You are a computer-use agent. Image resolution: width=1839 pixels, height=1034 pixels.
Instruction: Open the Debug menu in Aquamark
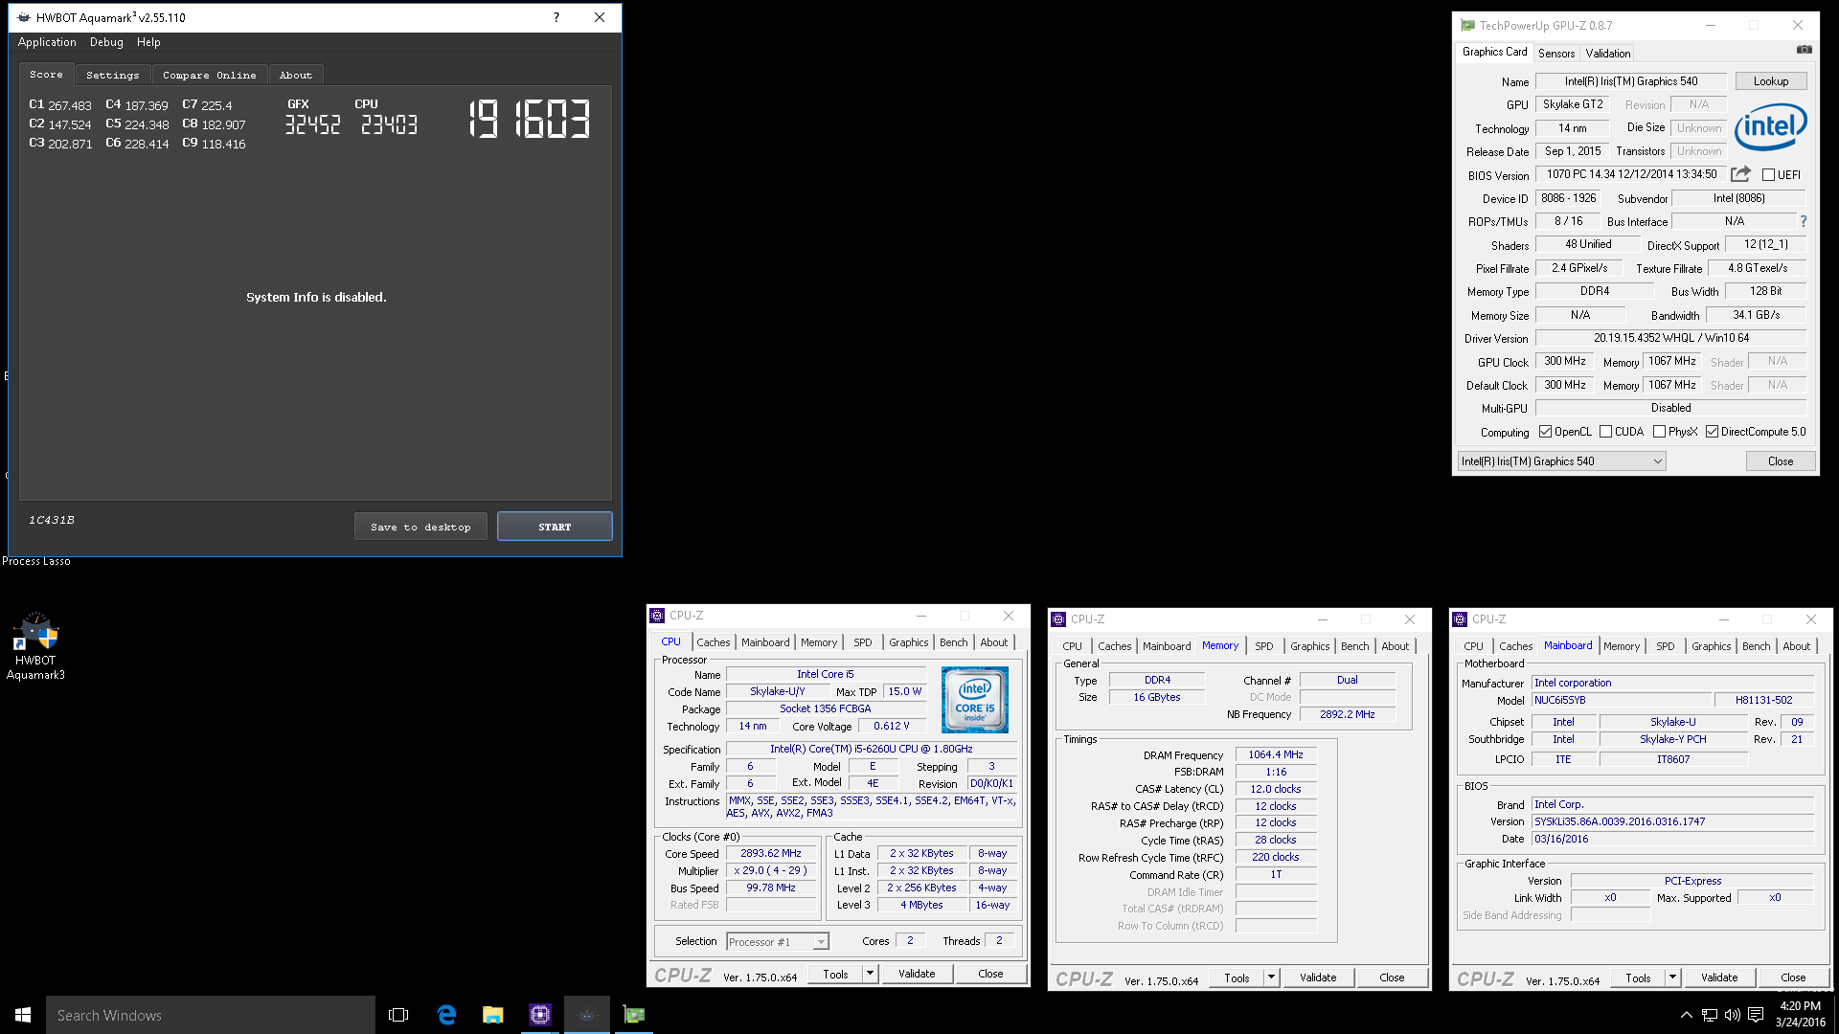pyautogui.click(x=106, y=42)
